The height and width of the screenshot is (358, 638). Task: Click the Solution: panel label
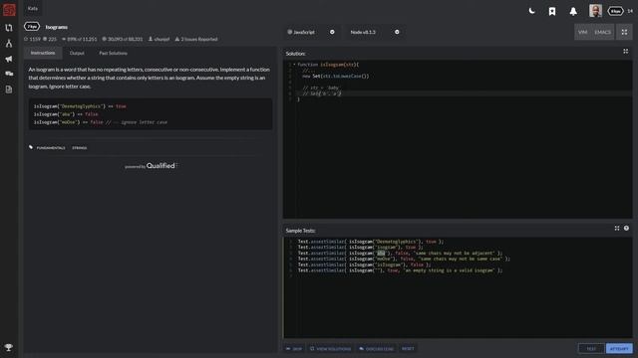point(295,54)
